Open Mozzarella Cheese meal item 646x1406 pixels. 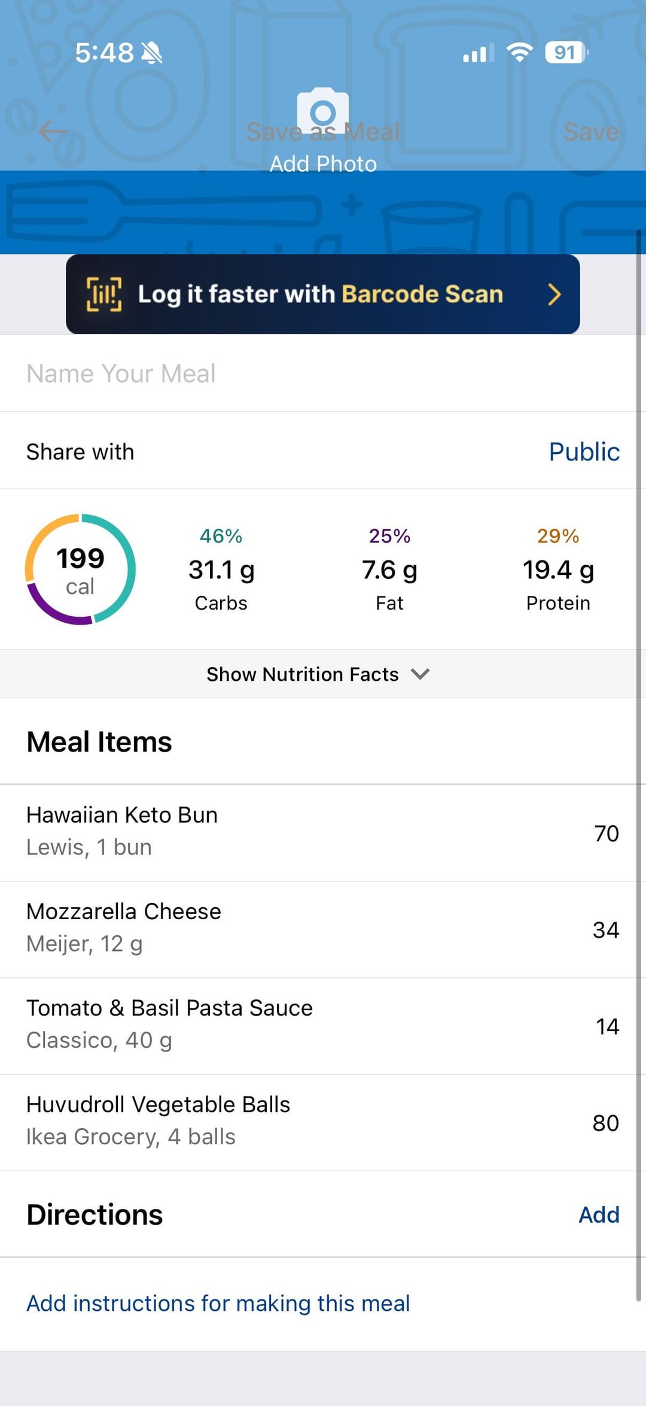tap(323, 929)
